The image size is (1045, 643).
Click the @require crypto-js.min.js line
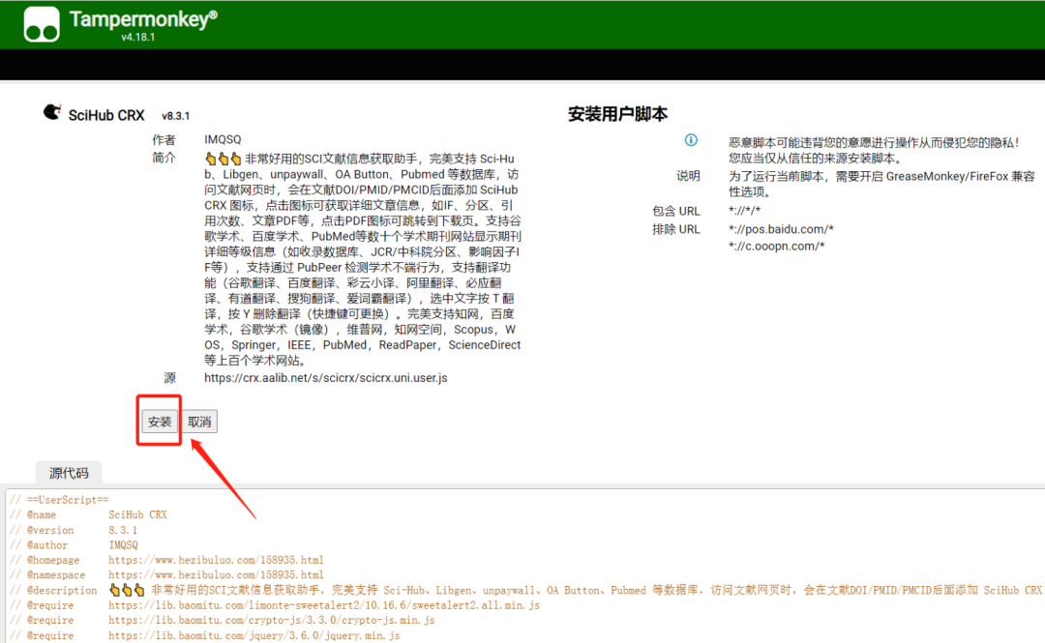click(x=223, y=621)
